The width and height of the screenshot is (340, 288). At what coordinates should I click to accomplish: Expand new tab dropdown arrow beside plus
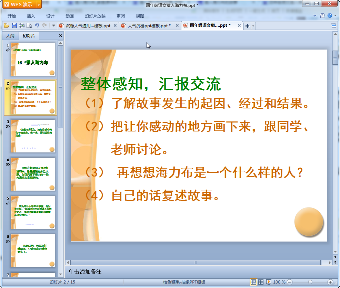253,26
